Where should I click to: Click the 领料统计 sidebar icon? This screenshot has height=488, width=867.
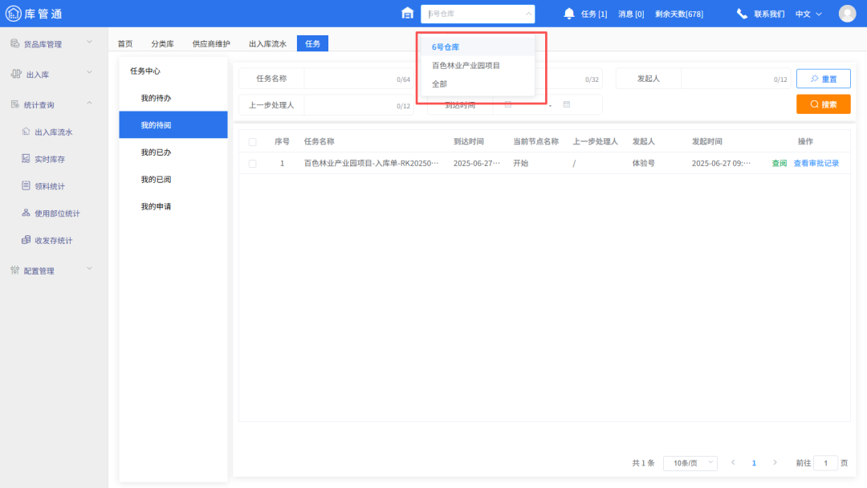click(x=26, y=185)
